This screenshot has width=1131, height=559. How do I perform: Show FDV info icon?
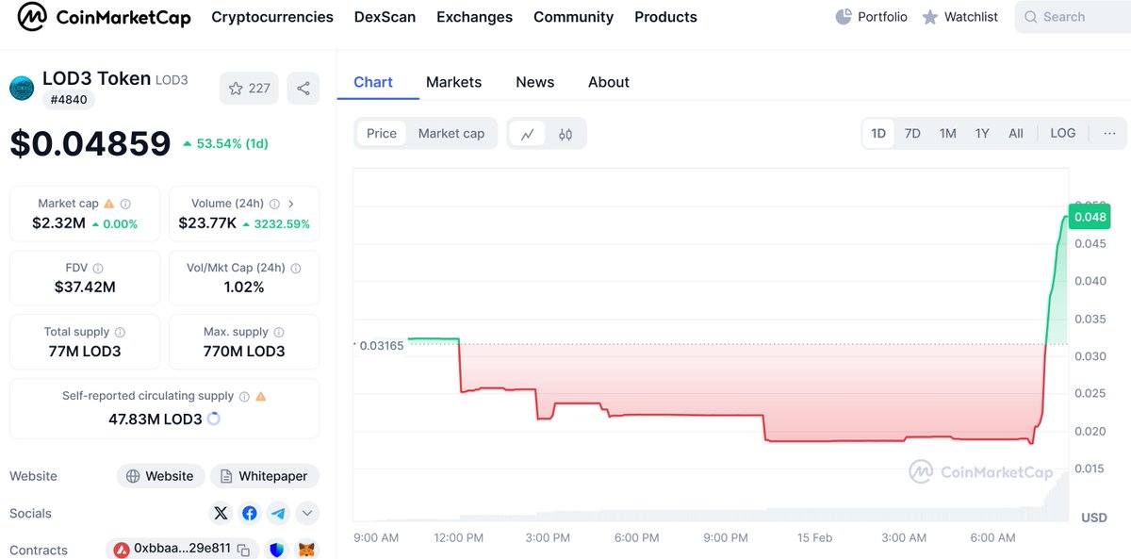[x=98, y=269]
